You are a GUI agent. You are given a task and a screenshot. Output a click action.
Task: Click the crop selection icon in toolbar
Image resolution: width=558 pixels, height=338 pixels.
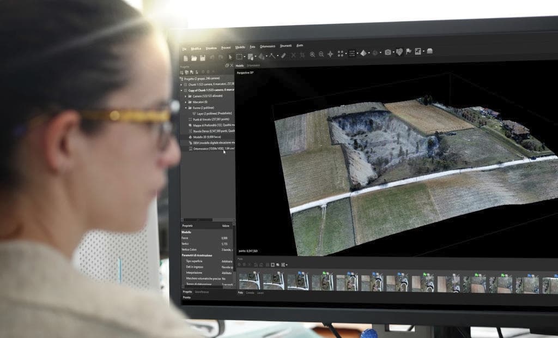click(302, 55)
